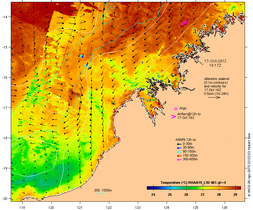Click the longitude label 119
The width and height of the screenshot is (253, 210).
[22, 208]
